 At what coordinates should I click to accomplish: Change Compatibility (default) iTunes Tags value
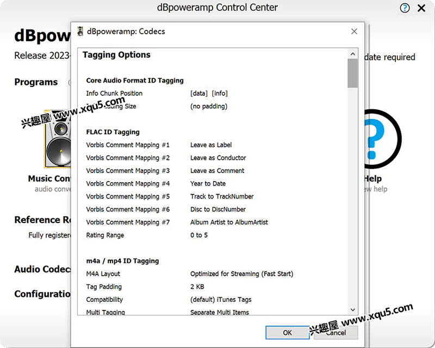[221, 300]
